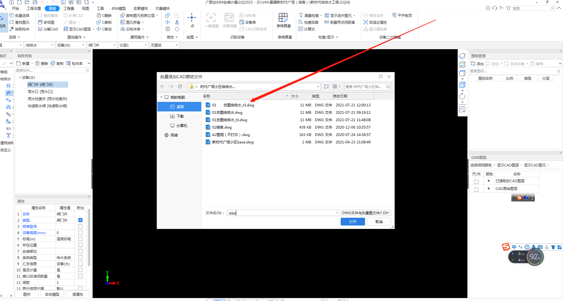Switch to the 工程量 ribbon tab

coord(69,8)
